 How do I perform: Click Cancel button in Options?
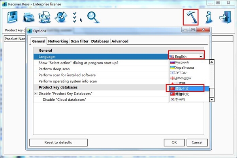197,143
